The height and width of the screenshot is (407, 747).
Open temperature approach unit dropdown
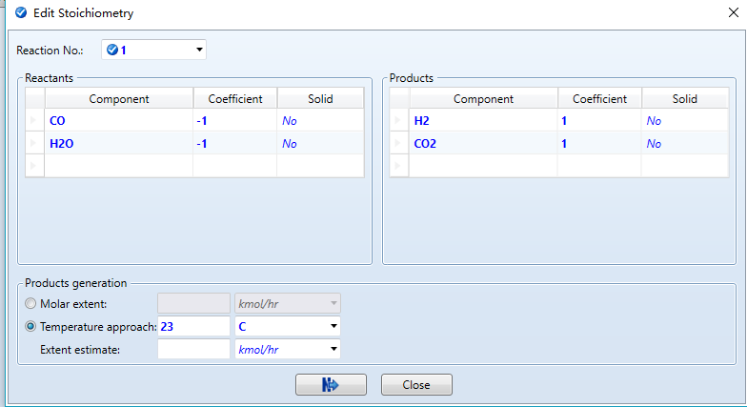(333, 326)
